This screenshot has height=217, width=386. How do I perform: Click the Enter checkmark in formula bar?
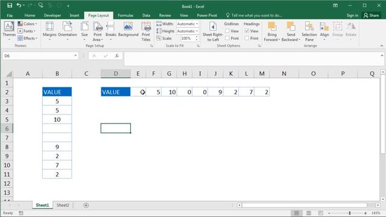[106, 56]
